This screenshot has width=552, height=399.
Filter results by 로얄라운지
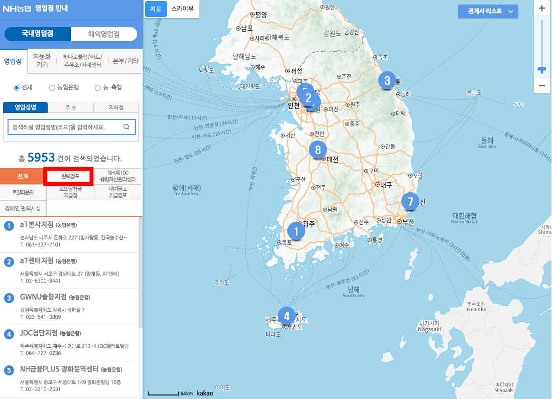tap(23, 192)
